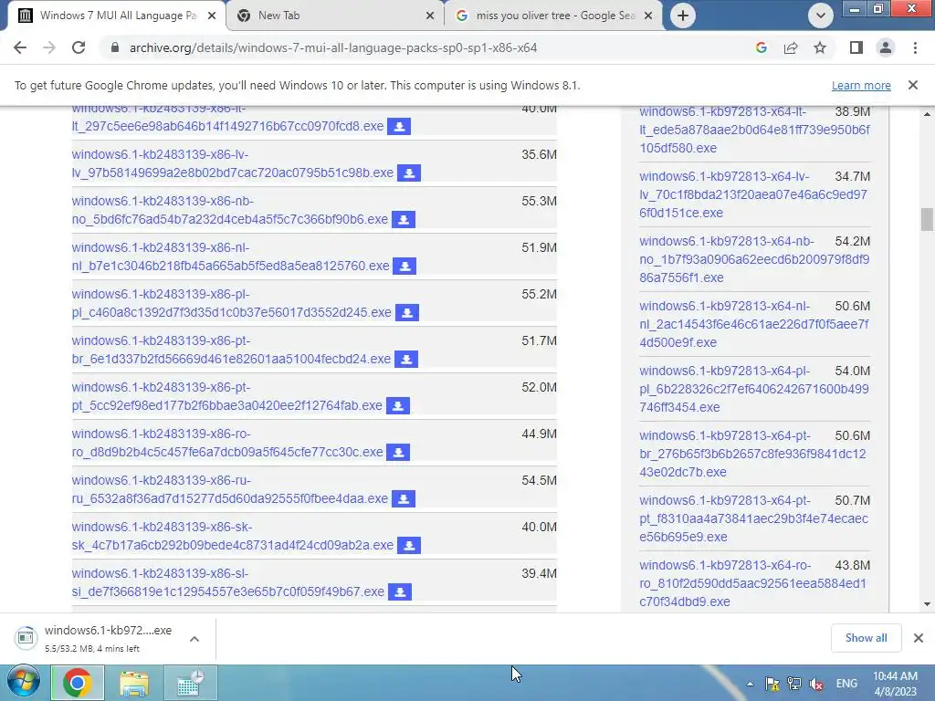Click the site lock security icon

[x=114, y=47]
